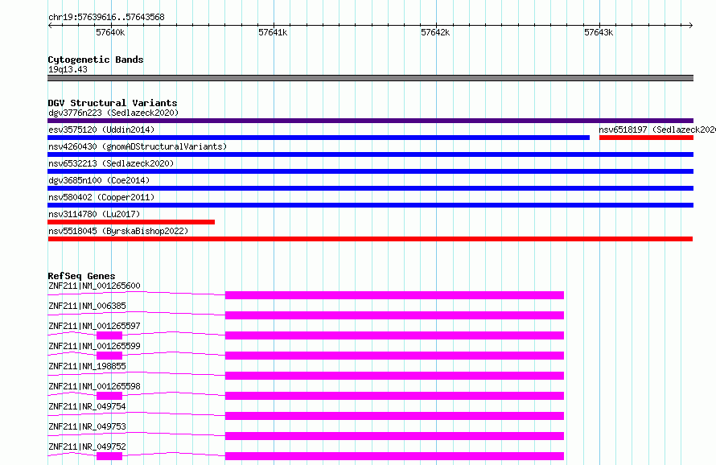Click the blue nsv580402 variant bar
The image size is (716, 465).
[370, 205]
